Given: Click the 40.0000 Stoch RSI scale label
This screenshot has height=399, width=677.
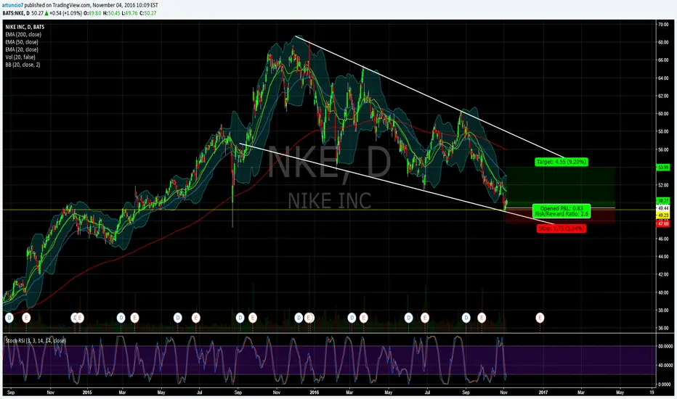Looking at the screenshot, I should pyautogui.click(x=665, y=365).
